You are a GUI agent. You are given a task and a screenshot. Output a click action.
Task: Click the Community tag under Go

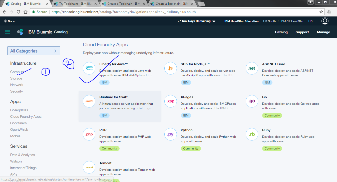pos(272,115)
